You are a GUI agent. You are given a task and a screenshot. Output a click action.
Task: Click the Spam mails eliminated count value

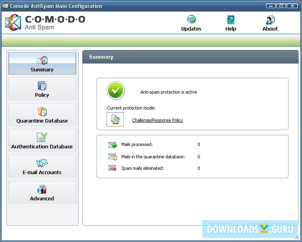pyautogui.click(x=199, y=168)
